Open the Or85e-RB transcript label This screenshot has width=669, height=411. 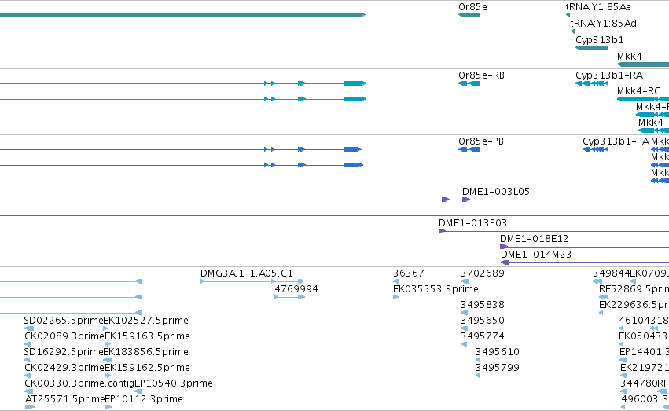click(481, 75)
